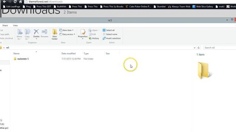Refresh the re5 folder view

click(x=198, y=48)
